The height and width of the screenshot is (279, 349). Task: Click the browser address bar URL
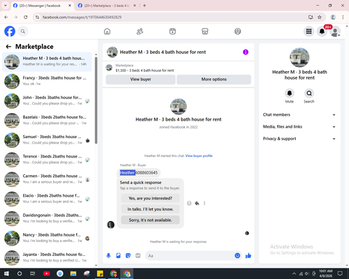[82, 17]
